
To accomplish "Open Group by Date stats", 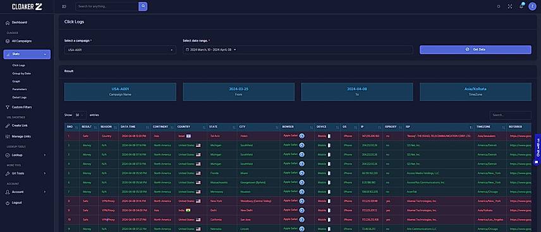I will [21, 73].
